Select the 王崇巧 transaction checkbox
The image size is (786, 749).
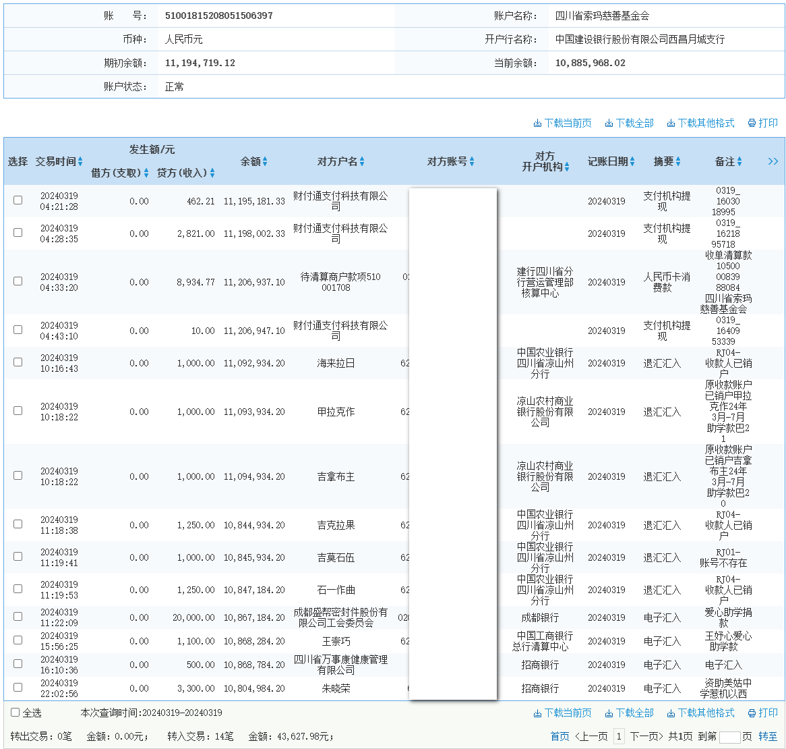point(18,640)
